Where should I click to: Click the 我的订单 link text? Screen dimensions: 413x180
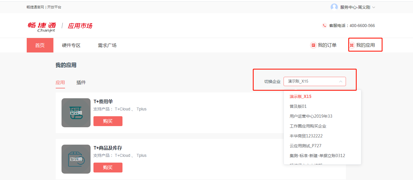[327, 45]
